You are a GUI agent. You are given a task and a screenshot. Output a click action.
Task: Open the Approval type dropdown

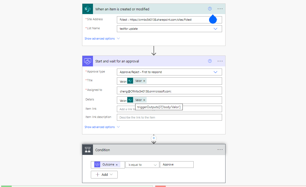[x=215, y=72]
